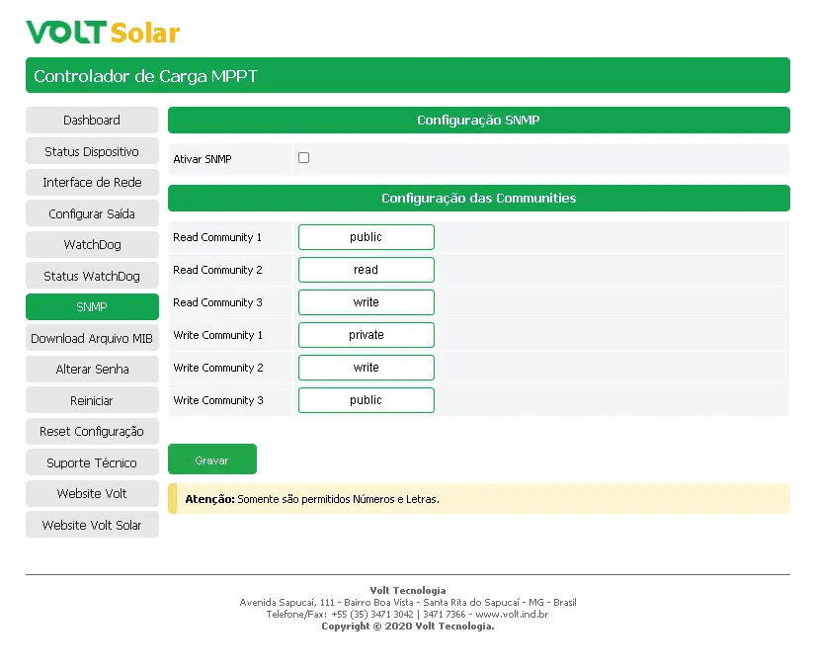The height and width of the screenshot is (671, 814).
Task: Open Status Dispositivo page
Action: point(92,151)
